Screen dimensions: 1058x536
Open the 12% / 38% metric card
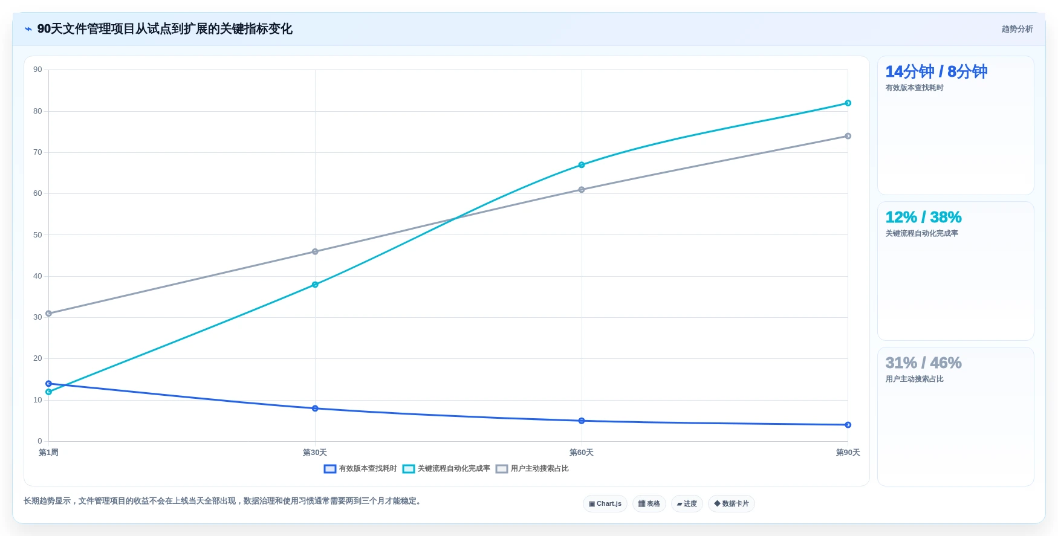[956, 271]
